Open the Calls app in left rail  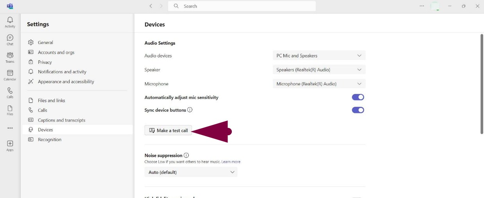click(10, 93)
